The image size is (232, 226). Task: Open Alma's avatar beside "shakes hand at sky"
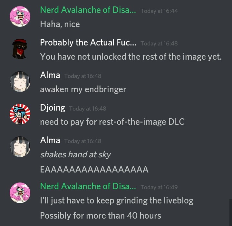(20, 146)
